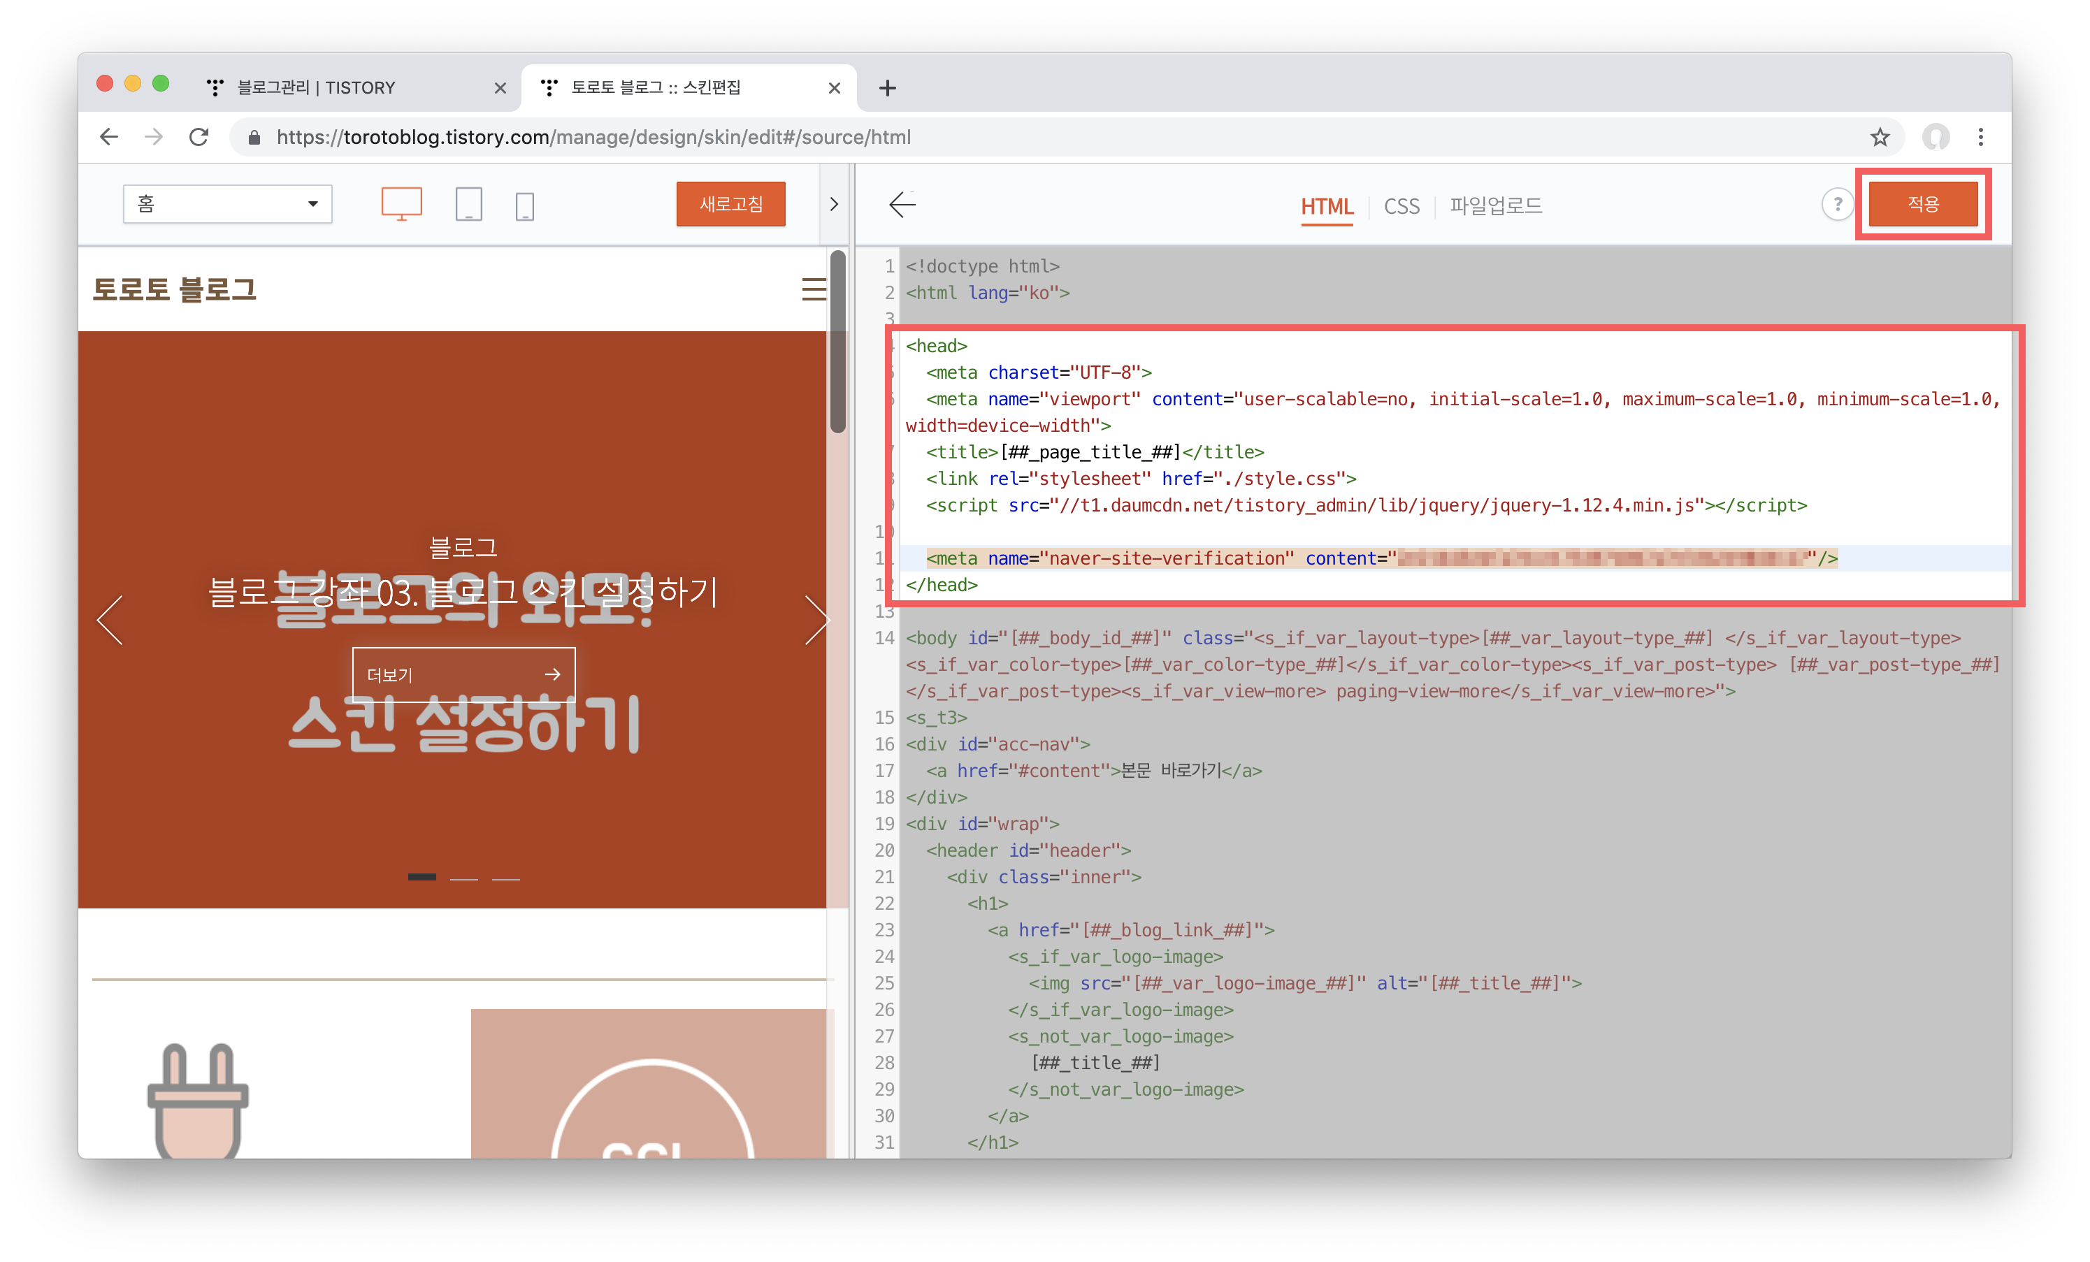This screenshot has height=1262, width=2090.
Task: Reload the page using browser refresh icon
Action: pos(199,138)
